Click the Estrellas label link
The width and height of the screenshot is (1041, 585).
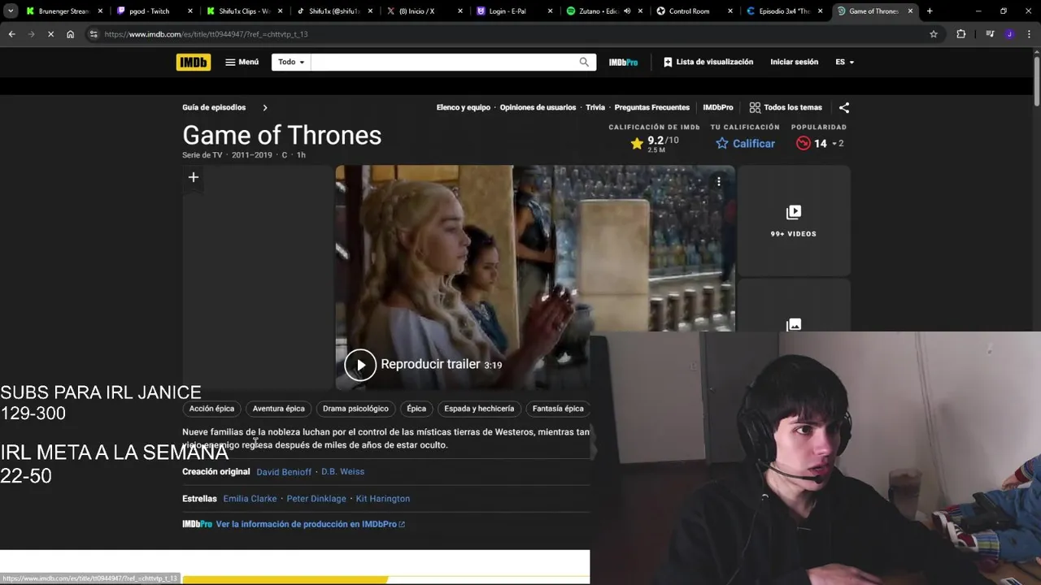199,499
